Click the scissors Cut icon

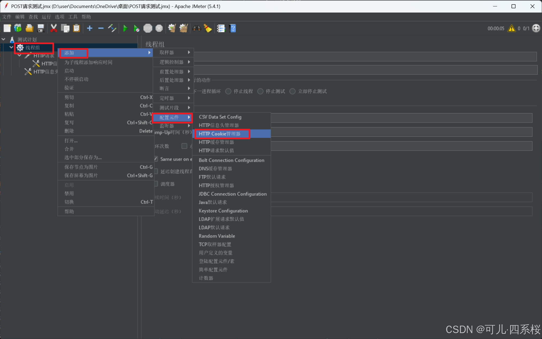coord(54,28)
